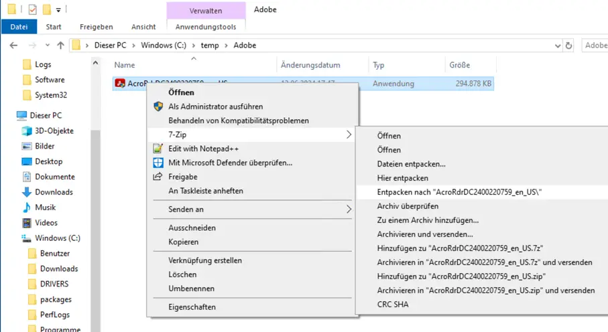Open recent locations dropdown arrow

tap(48, 46)
